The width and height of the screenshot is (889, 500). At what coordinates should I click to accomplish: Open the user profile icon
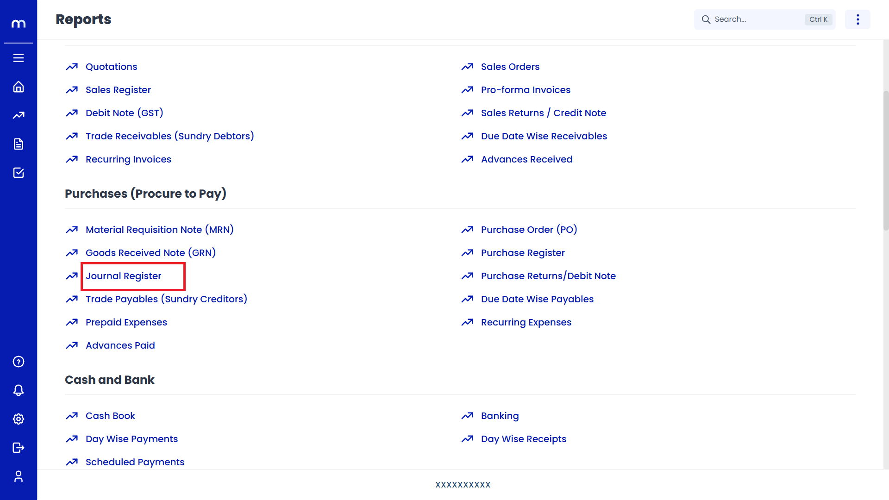click(x=19, y=476)
